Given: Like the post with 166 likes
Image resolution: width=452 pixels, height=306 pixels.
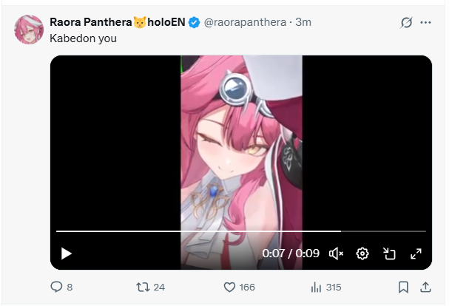Looking at the screenshot, I should 229,287.
